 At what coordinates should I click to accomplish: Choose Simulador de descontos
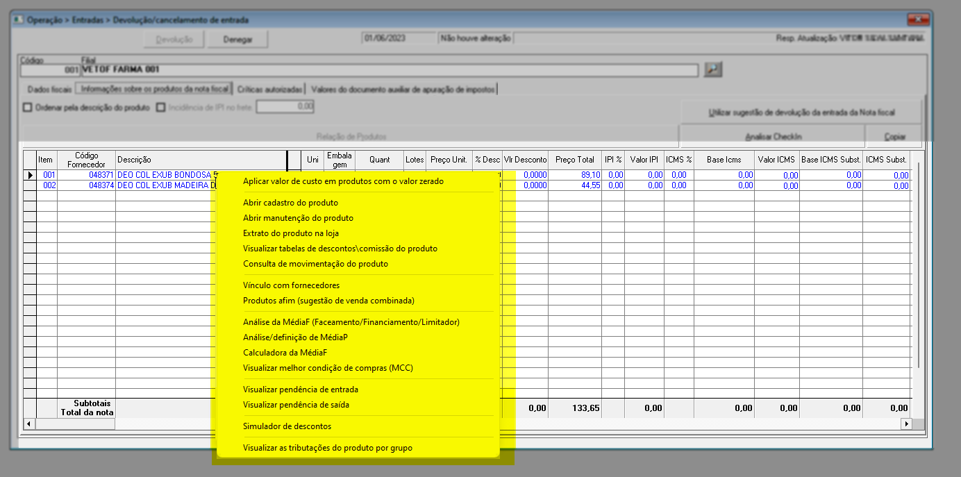[x=287, y=426]
